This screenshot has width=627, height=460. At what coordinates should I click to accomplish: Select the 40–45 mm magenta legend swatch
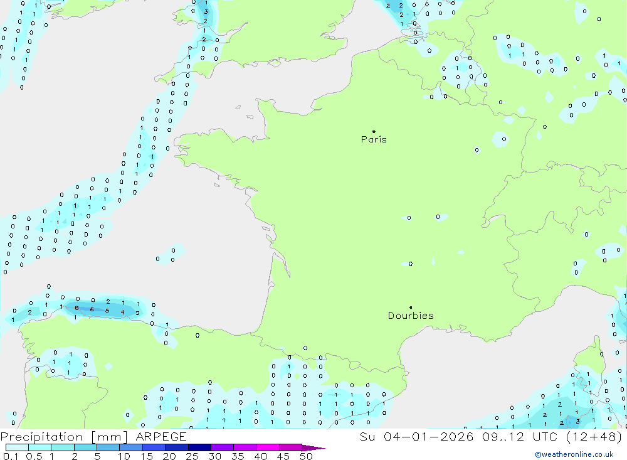click(268, 447)
